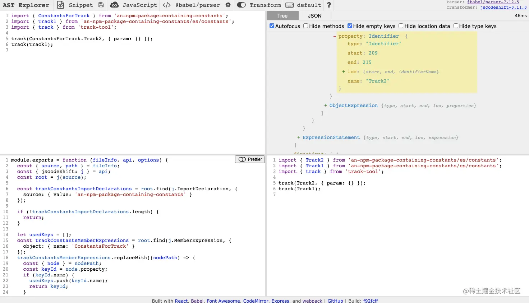Image resolution: width=529 pixels, height=303 pixels.
Task: Click the name "Track2" value
Action: coord(378,81)
